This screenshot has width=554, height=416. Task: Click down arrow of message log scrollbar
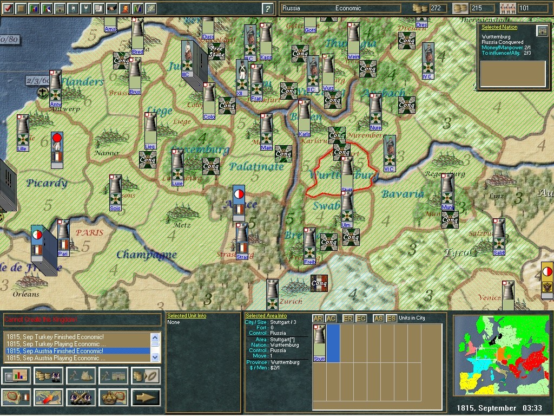click(155, 357)
